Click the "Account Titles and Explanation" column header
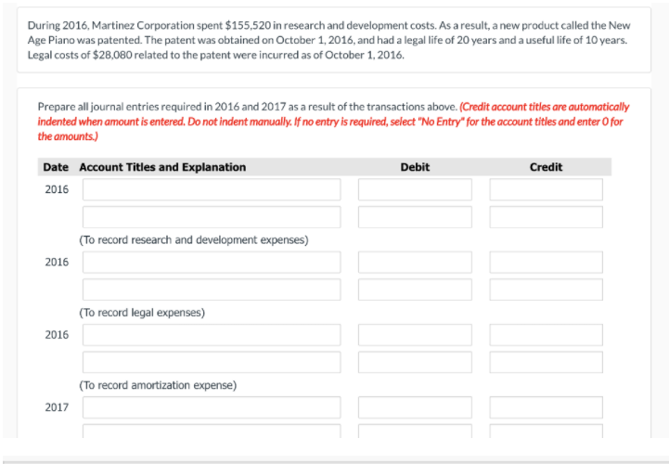This screenshot has height=464, width=669. pyautogui.click(x=162, y=167)
